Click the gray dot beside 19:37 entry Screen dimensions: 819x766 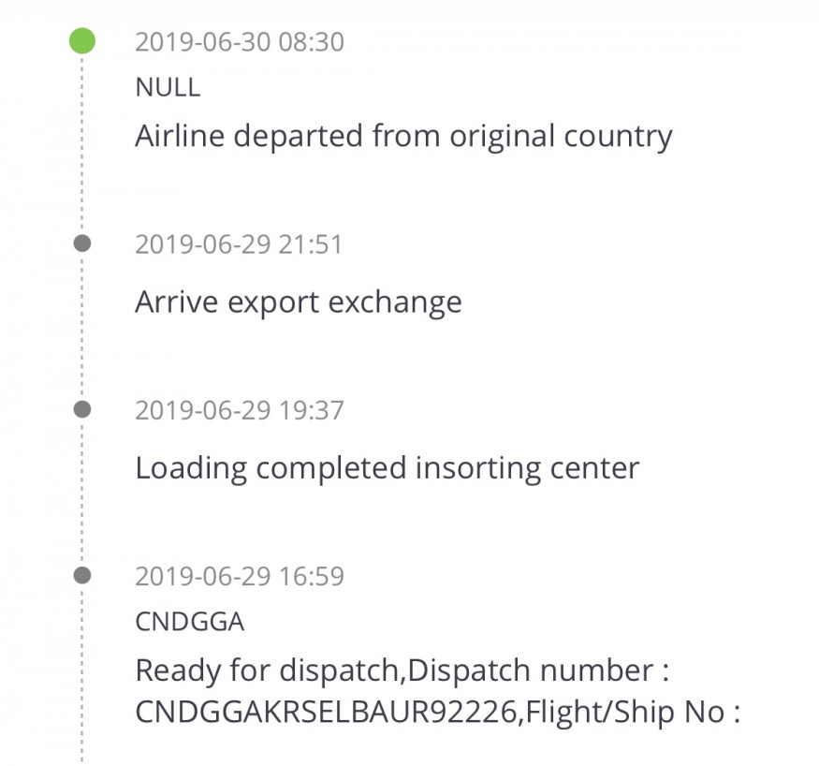(82, 409)
